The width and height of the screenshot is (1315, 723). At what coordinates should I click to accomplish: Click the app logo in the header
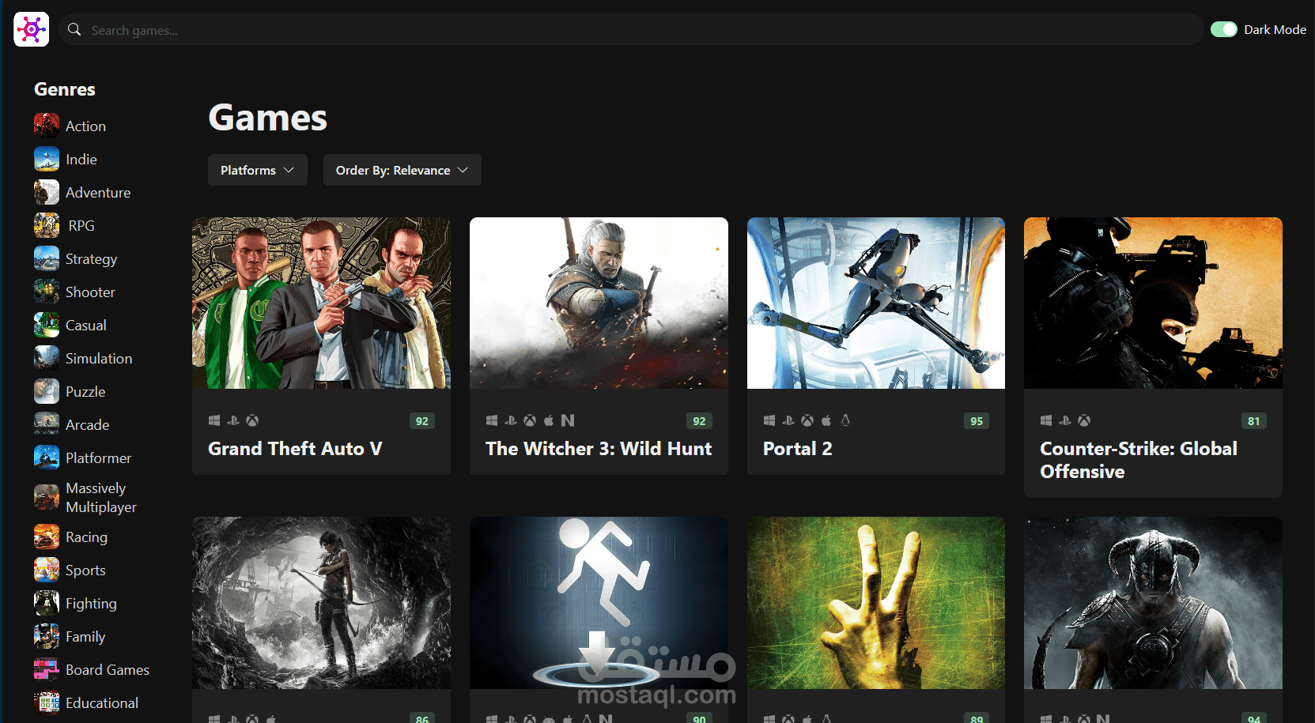pyautogui.click(x=32, y=29)
